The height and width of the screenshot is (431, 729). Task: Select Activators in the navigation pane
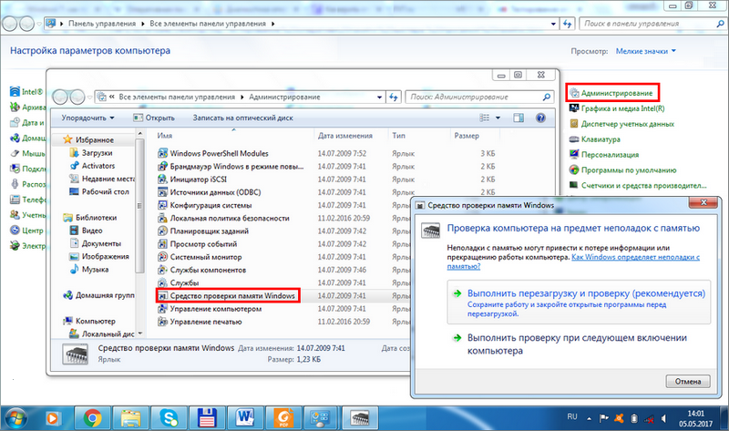coord(98,166)
